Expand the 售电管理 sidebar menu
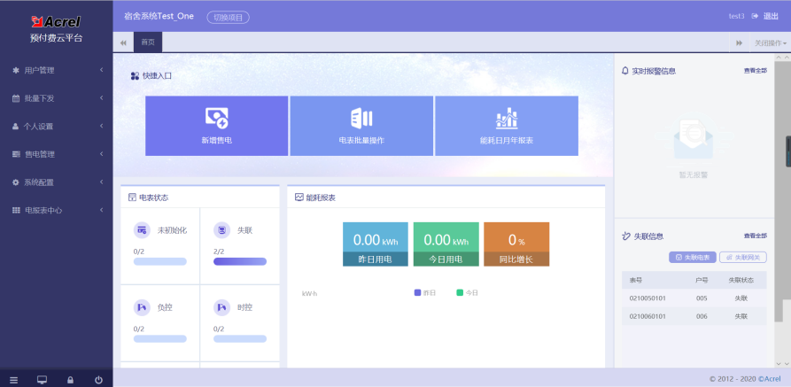This screenshot has height=387, width=791. click(57, 154)
